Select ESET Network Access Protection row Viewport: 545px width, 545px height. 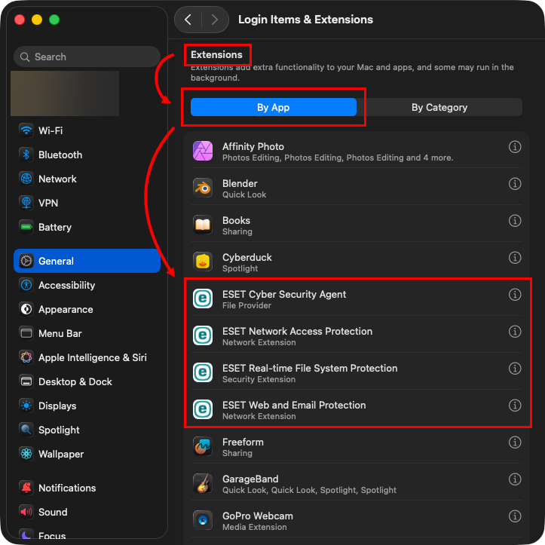click(357, 336)
